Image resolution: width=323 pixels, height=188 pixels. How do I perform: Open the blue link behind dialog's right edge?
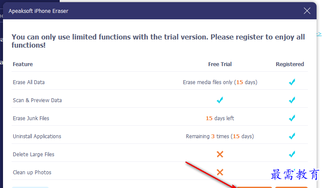click(x=319, y=34)
